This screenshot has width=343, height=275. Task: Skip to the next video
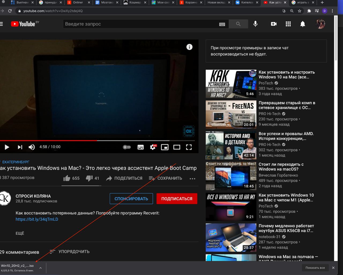point(20,147)
